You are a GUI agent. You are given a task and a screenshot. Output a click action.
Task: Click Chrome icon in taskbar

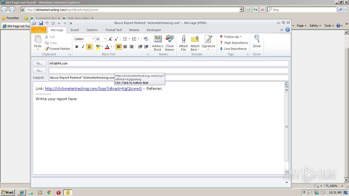[49, 192]
